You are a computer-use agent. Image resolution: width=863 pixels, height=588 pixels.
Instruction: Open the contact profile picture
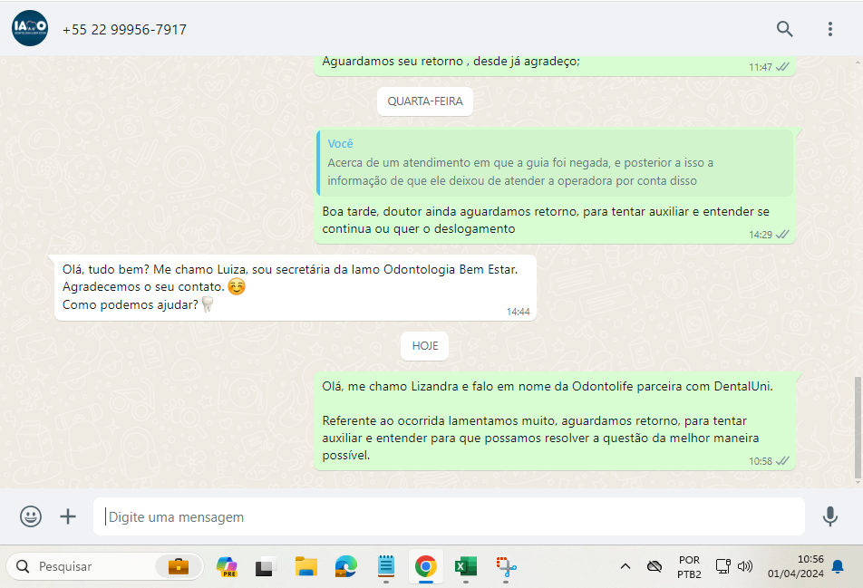30,28
